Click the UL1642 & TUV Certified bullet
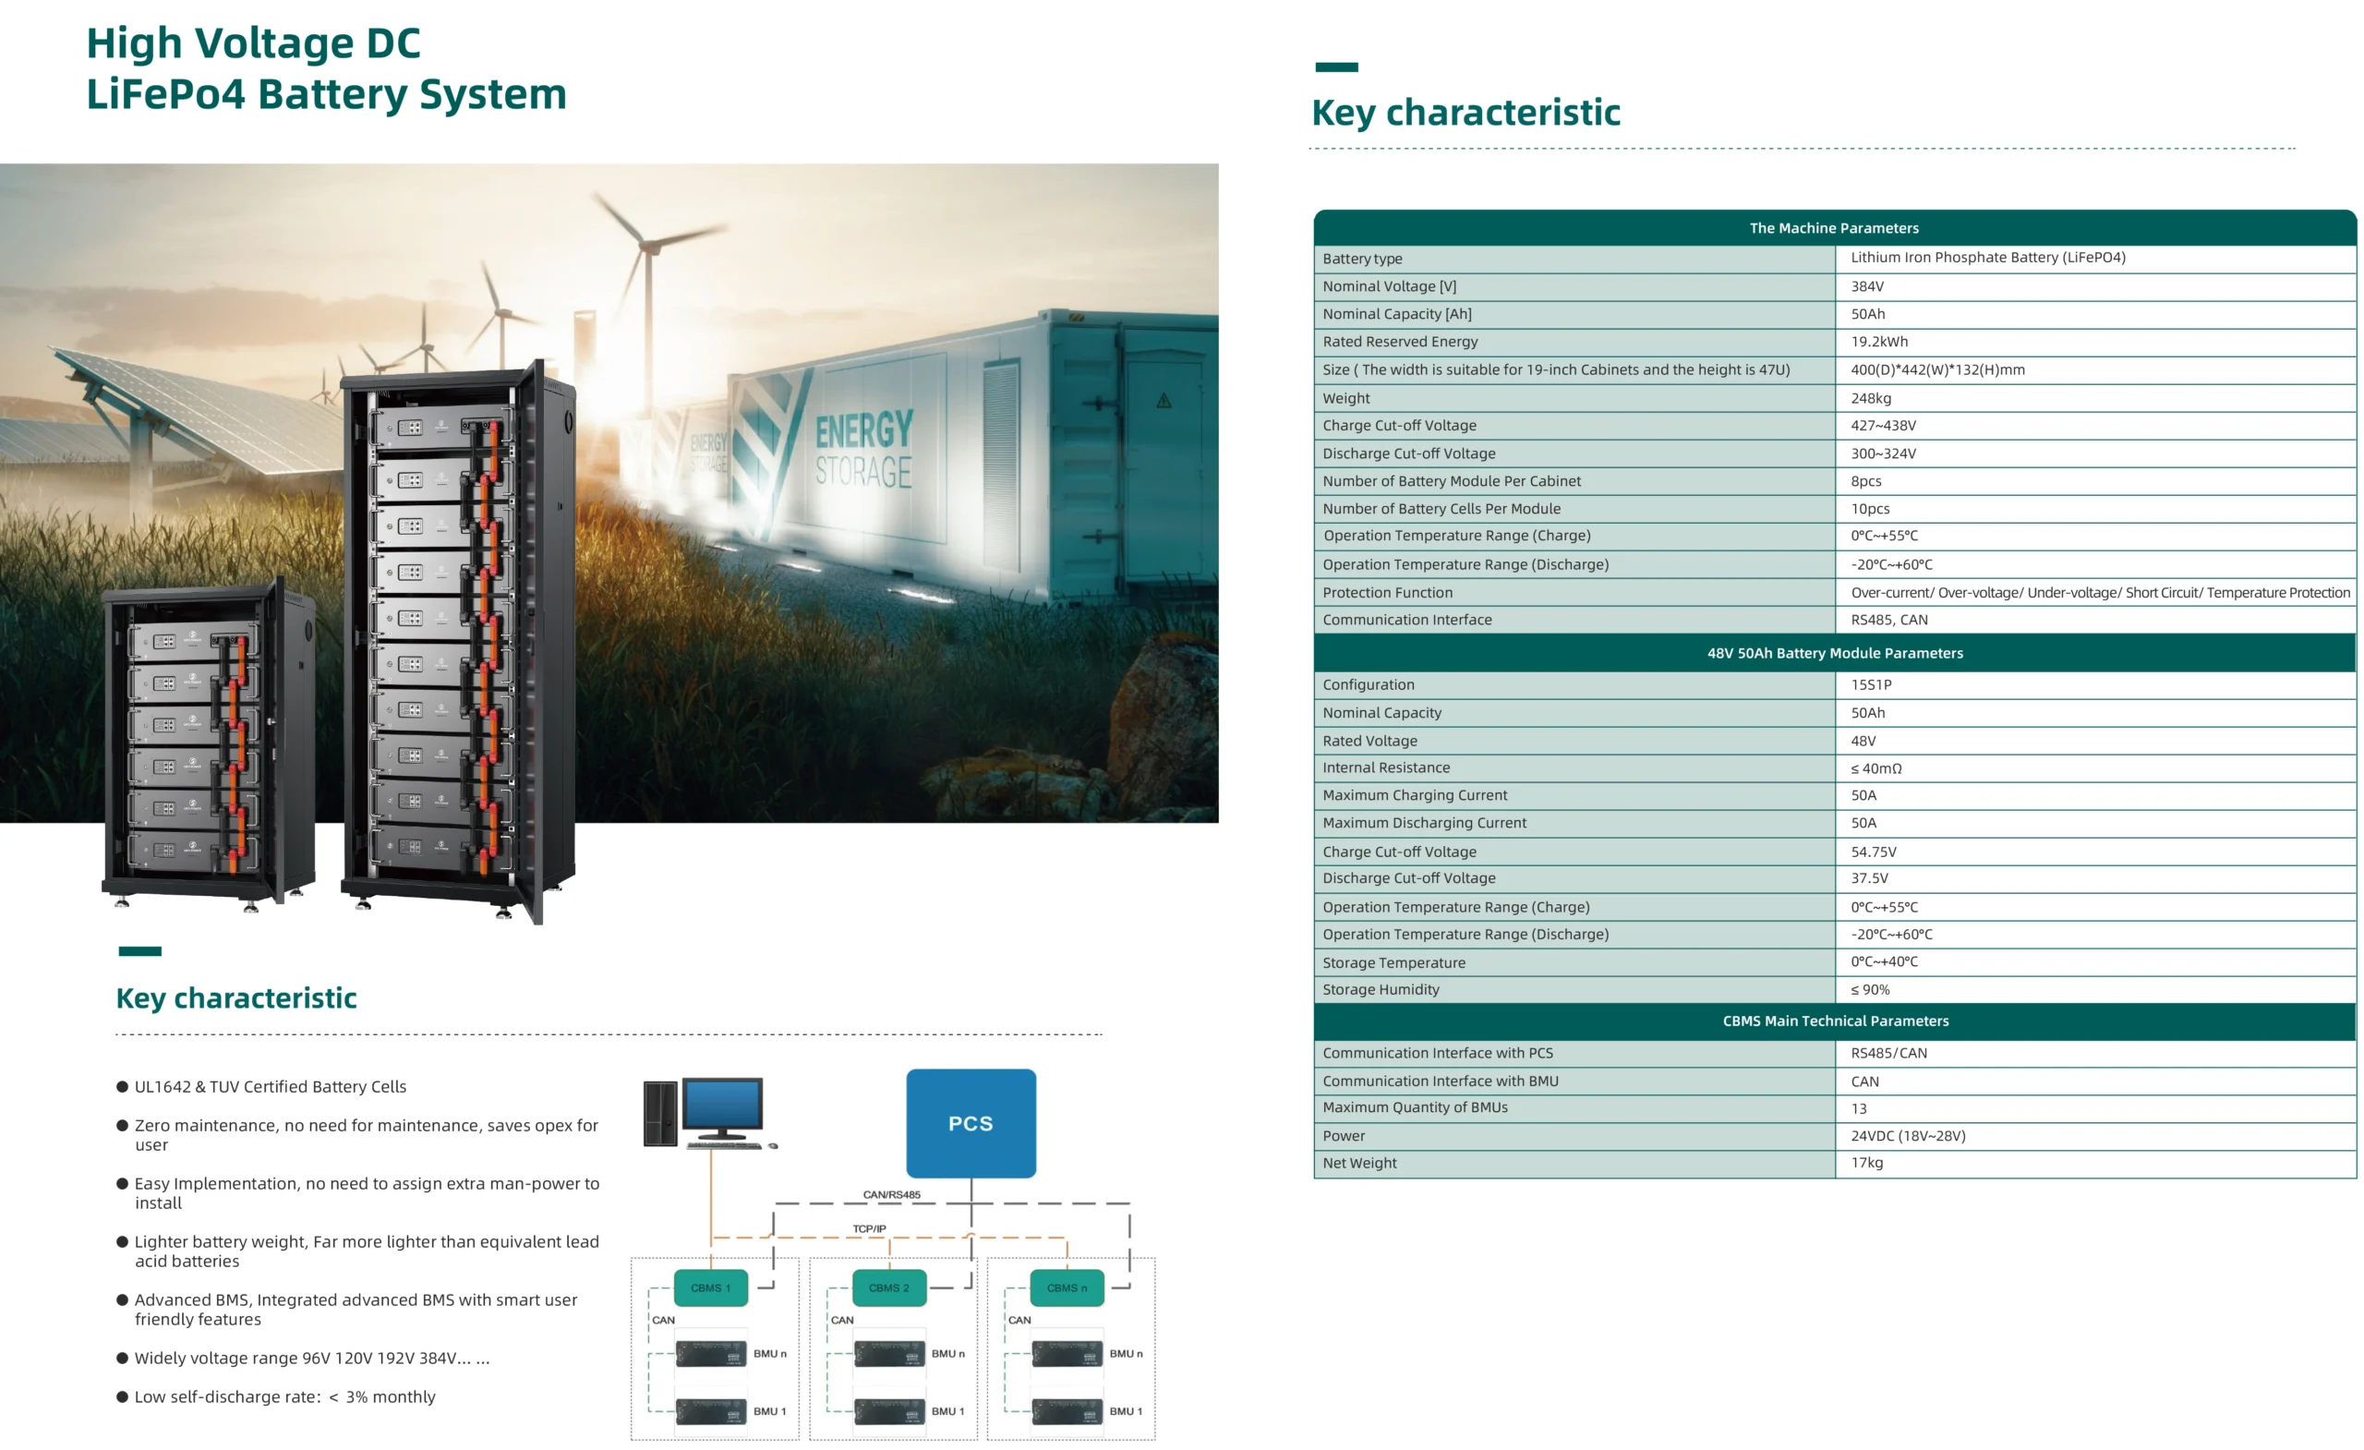2364x1450 pixels. pyautogui.click(x=270, y=1086)
